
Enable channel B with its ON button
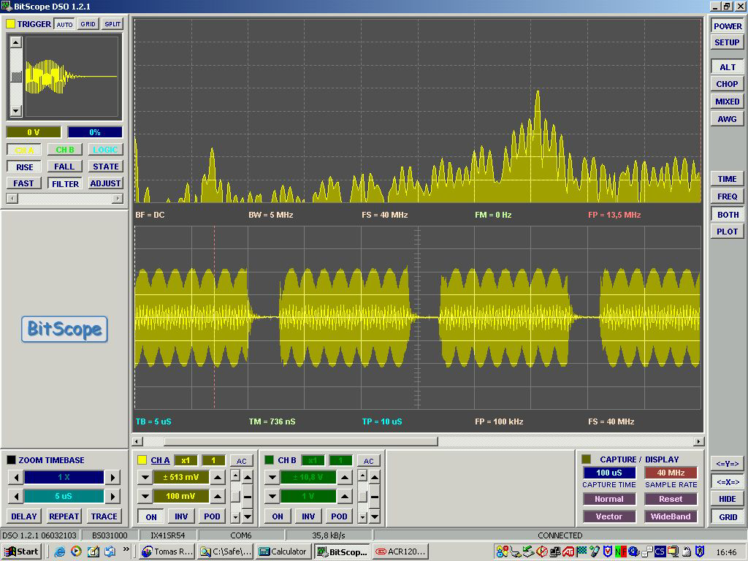[x=278, y=516]
